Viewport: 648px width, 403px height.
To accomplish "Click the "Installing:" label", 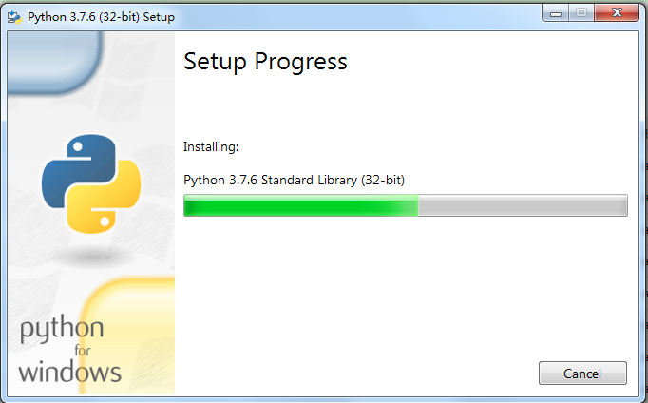I will click(x=211, y=146).
